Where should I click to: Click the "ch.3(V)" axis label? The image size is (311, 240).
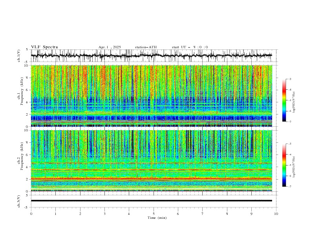[19, 201]
